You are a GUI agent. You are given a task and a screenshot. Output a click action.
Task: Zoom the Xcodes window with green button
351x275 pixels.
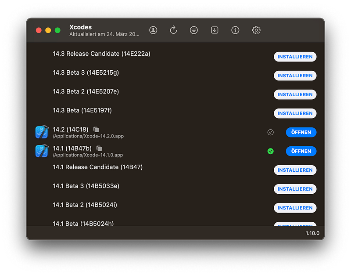click(x=57, y=30)
